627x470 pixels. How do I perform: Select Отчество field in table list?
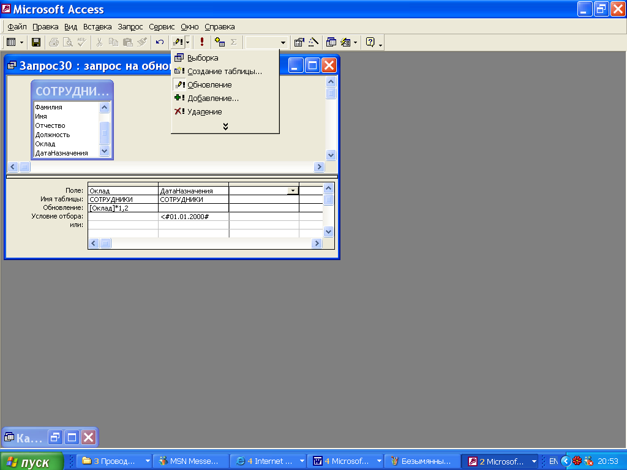point(50,125)
